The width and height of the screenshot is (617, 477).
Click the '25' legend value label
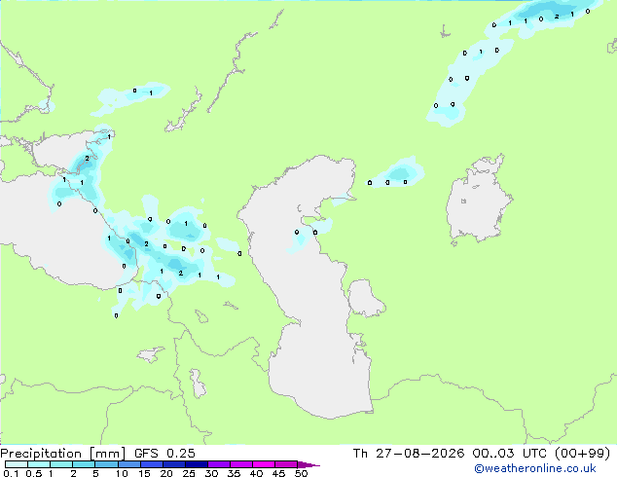189,473
